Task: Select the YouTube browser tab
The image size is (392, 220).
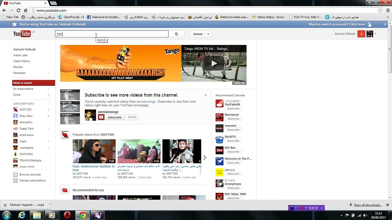Action: point(24,3)
